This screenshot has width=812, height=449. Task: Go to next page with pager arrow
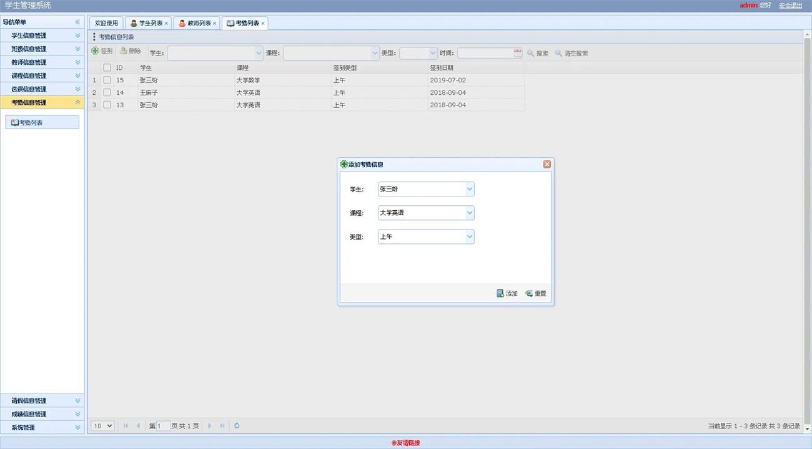209,426
